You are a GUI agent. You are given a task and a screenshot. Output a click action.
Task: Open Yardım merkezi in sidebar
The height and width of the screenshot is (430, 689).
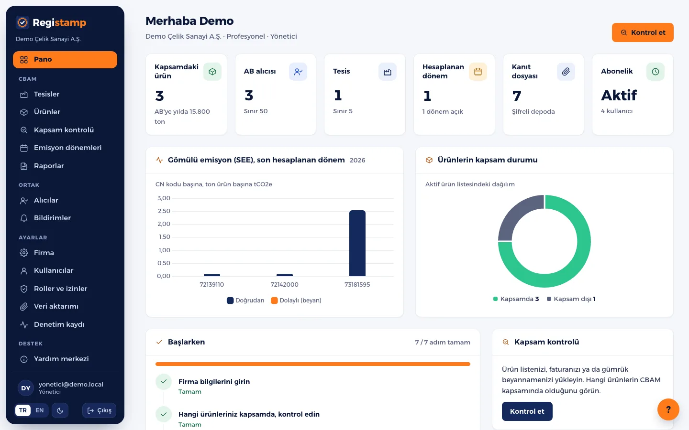65,359
